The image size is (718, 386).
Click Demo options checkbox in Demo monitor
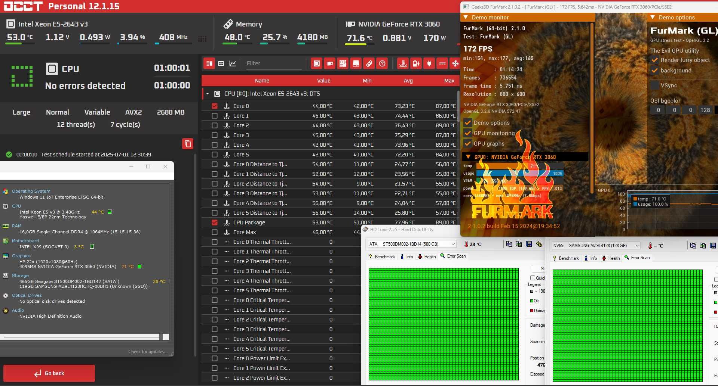tap(467, 123)
